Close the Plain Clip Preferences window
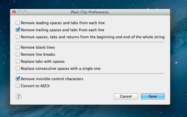Image resolution: width=187 pixels, height=117 pixels. [x=14, y=12]
